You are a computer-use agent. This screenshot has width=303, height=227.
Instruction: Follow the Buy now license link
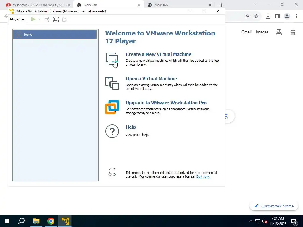(203, 177)
